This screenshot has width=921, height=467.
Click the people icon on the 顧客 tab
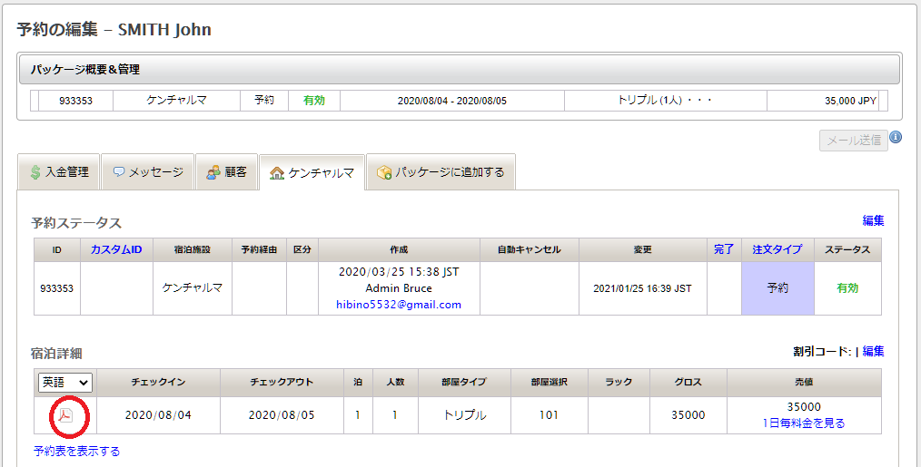pyautogui.click(x=213, y=171)
